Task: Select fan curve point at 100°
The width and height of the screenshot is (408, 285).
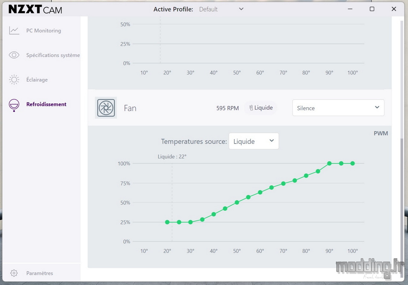Action: [x=353, y=163]
